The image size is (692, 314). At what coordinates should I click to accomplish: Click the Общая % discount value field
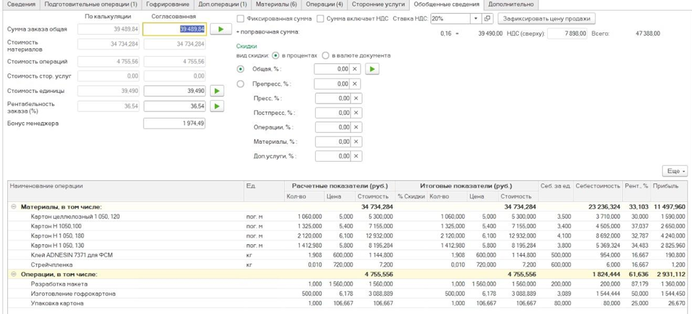pyautogui.click(x=332, y=69)
